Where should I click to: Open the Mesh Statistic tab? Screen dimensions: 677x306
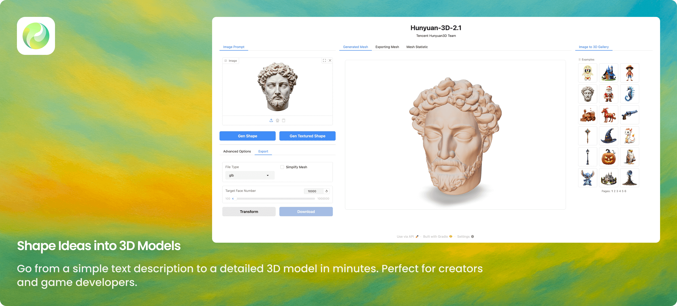417,47
